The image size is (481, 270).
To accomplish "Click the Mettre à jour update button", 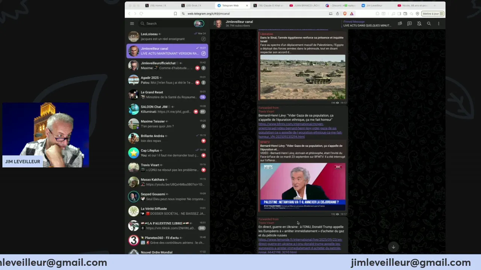I will pos(433,13).
